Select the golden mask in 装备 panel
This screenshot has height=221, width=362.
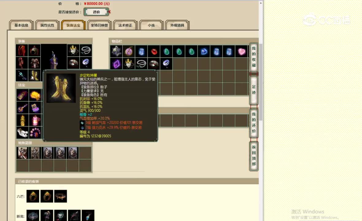click(x=73, y=50)
